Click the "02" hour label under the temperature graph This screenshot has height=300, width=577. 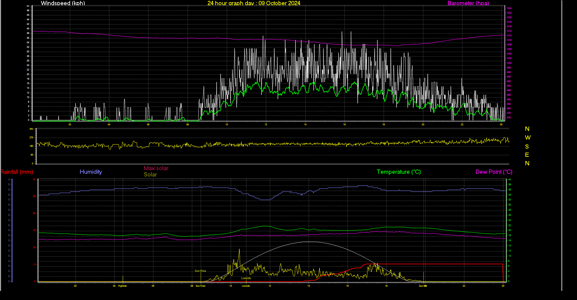coord(75,286)
